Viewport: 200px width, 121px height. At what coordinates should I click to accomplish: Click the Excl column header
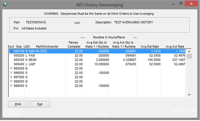[11, 47]
